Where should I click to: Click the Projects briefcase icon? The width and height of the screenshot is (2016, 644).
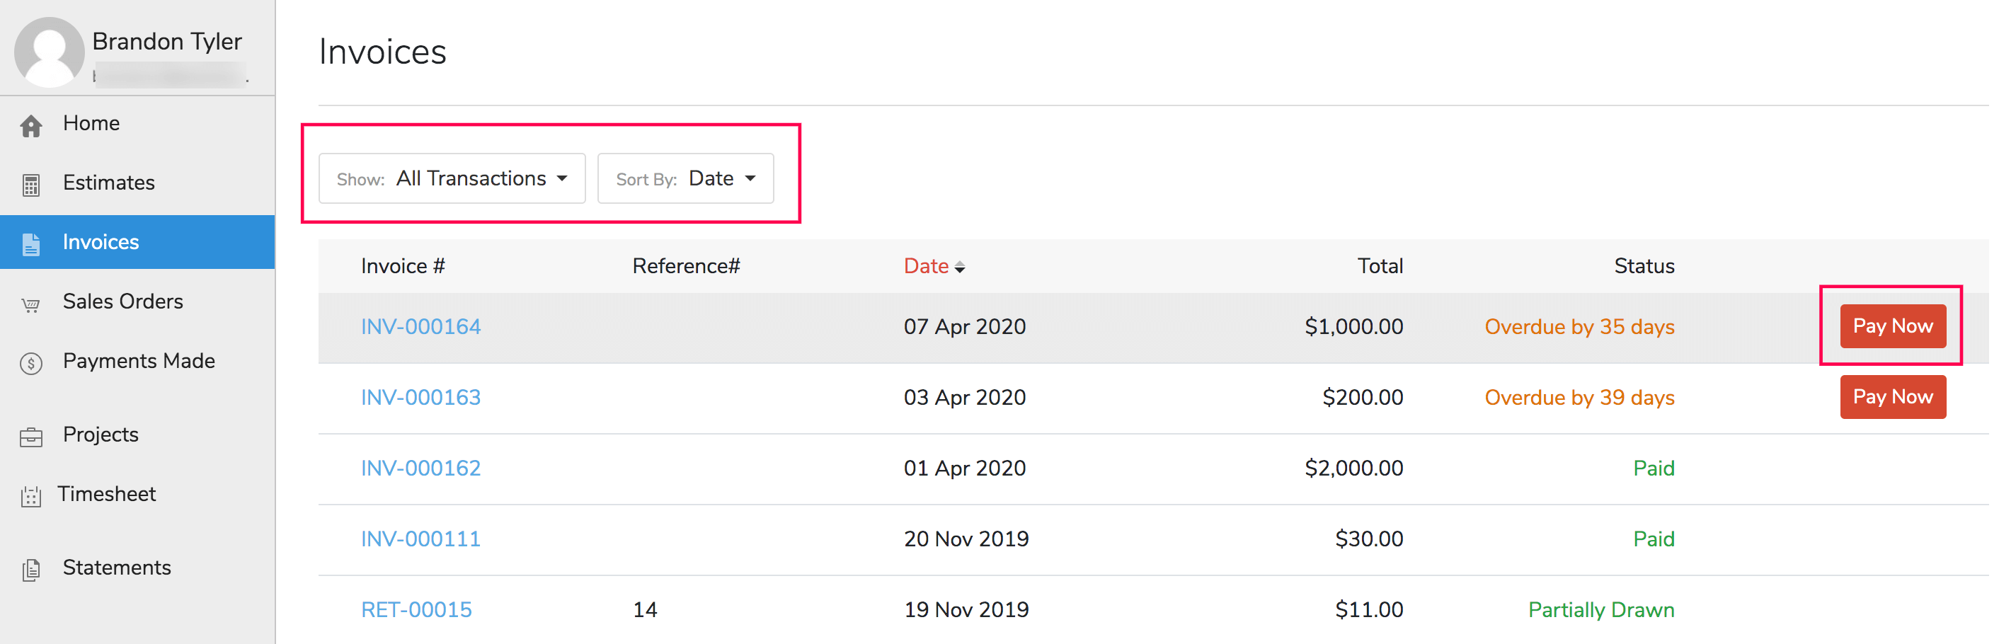(x=31, y=437)
